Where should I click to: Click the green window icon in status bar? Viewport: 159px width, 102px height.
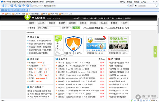pos(132,100)
